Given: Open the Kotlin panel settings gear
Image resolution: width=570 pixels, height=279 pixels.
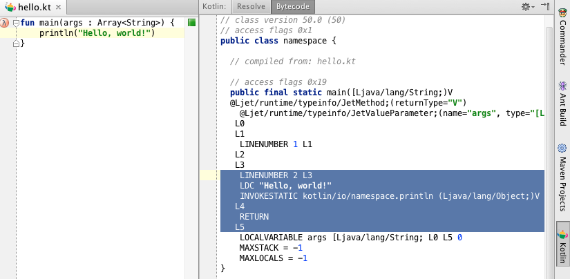Looking at the screenshot, I should (526, 6).
